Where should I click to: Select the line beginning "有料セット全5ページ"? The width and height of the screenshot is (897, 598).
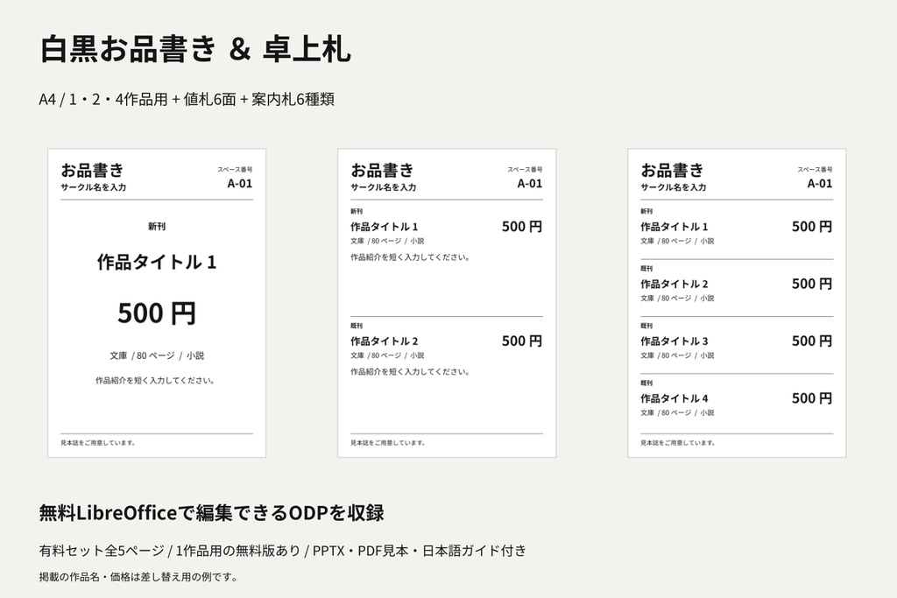(283, 551)
